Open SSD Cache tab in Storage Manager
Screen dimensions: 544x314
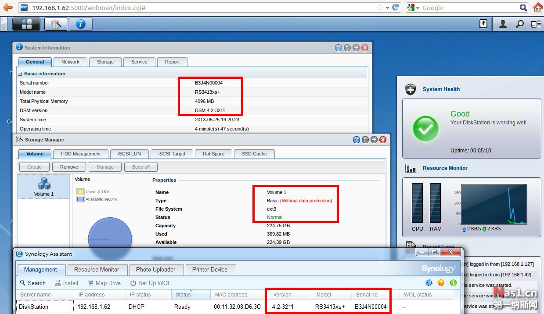pyautogui.click(x=254, y=154)
